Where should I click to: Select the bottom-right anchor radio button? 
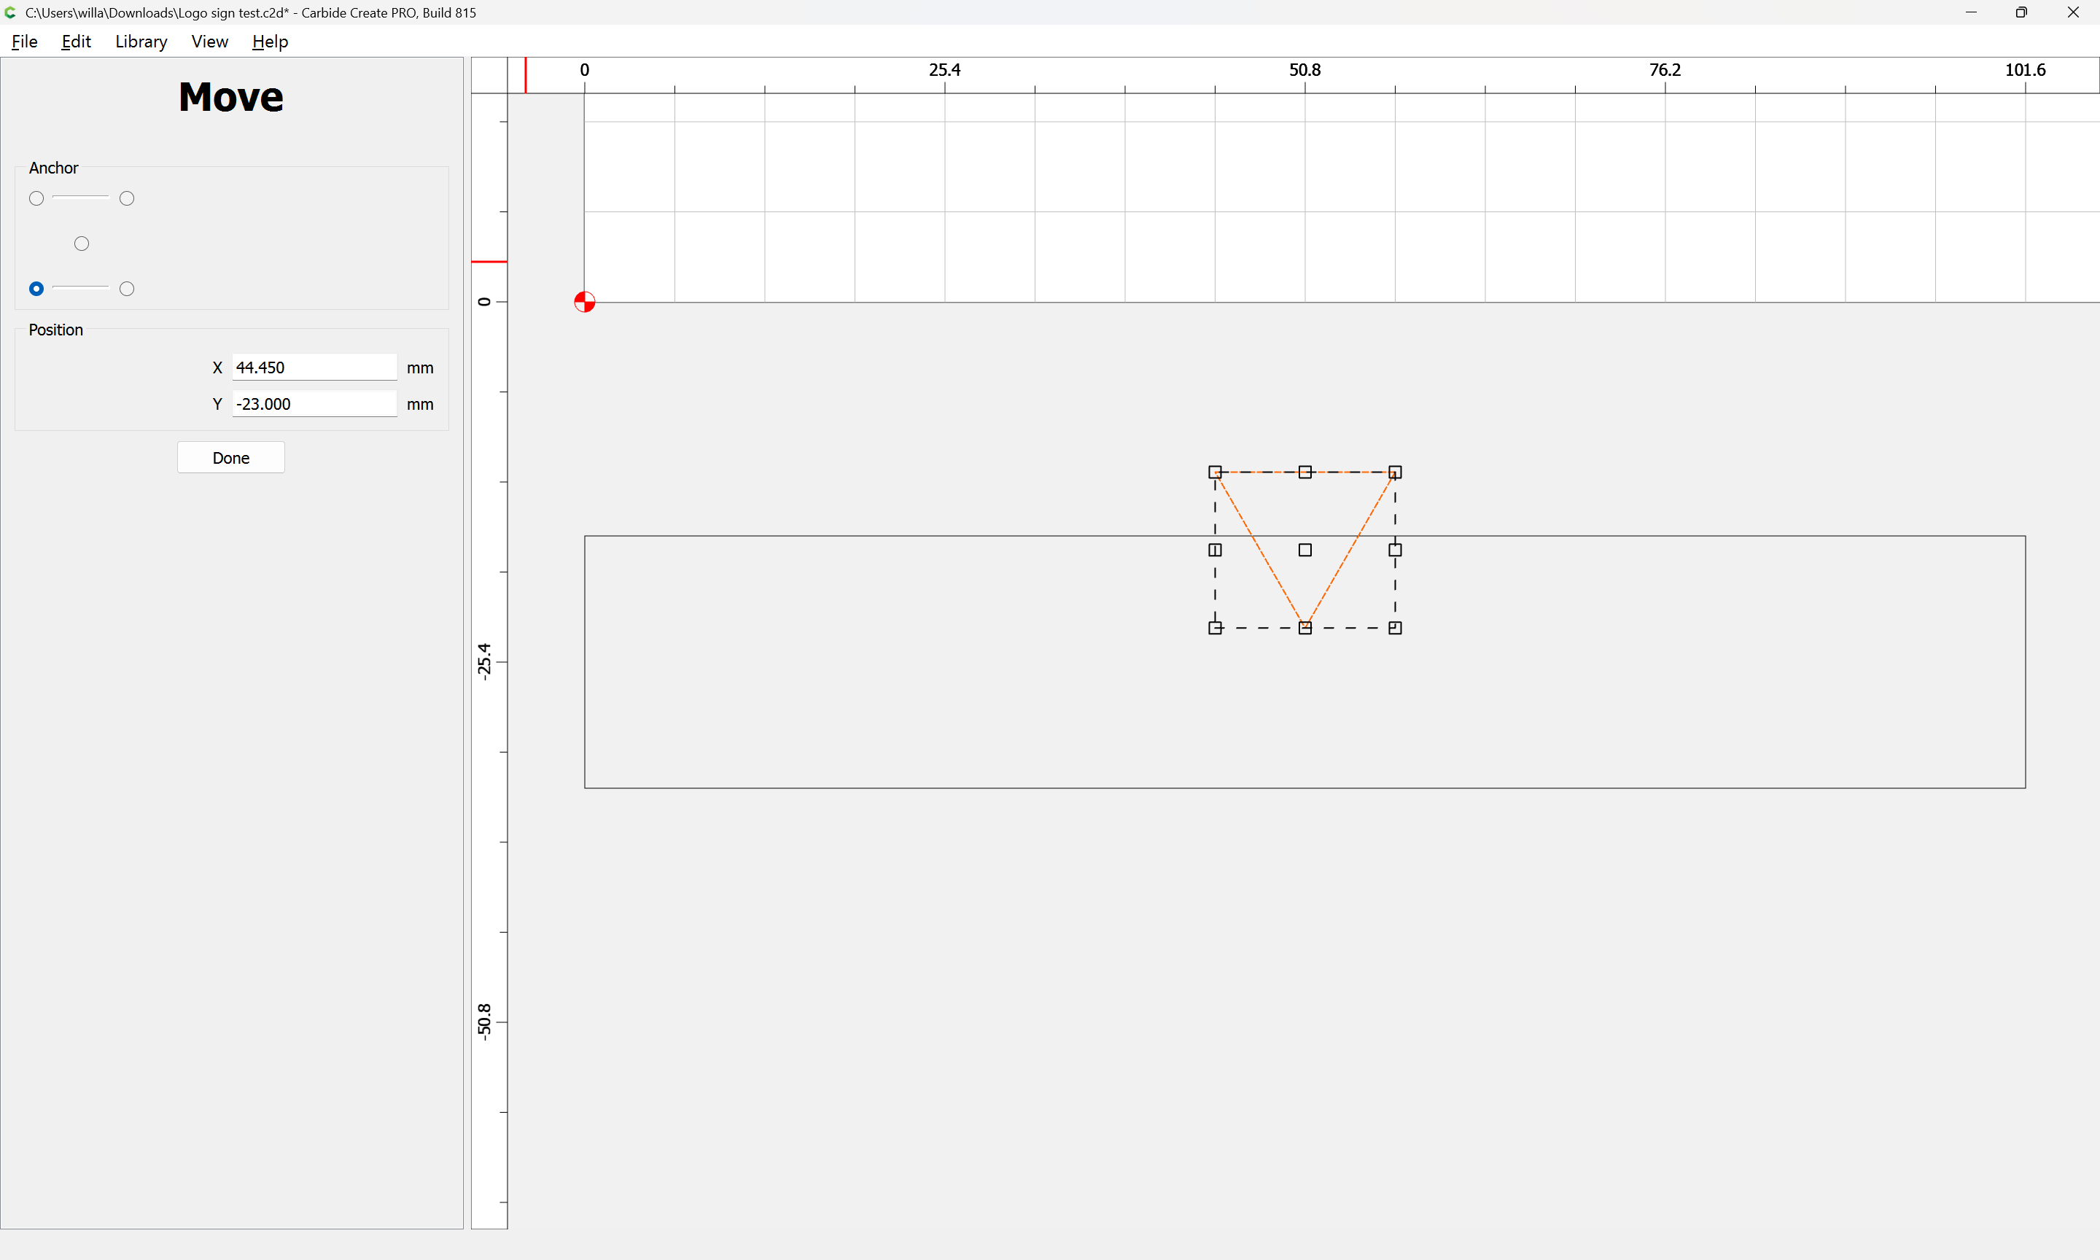pos(128,289)
